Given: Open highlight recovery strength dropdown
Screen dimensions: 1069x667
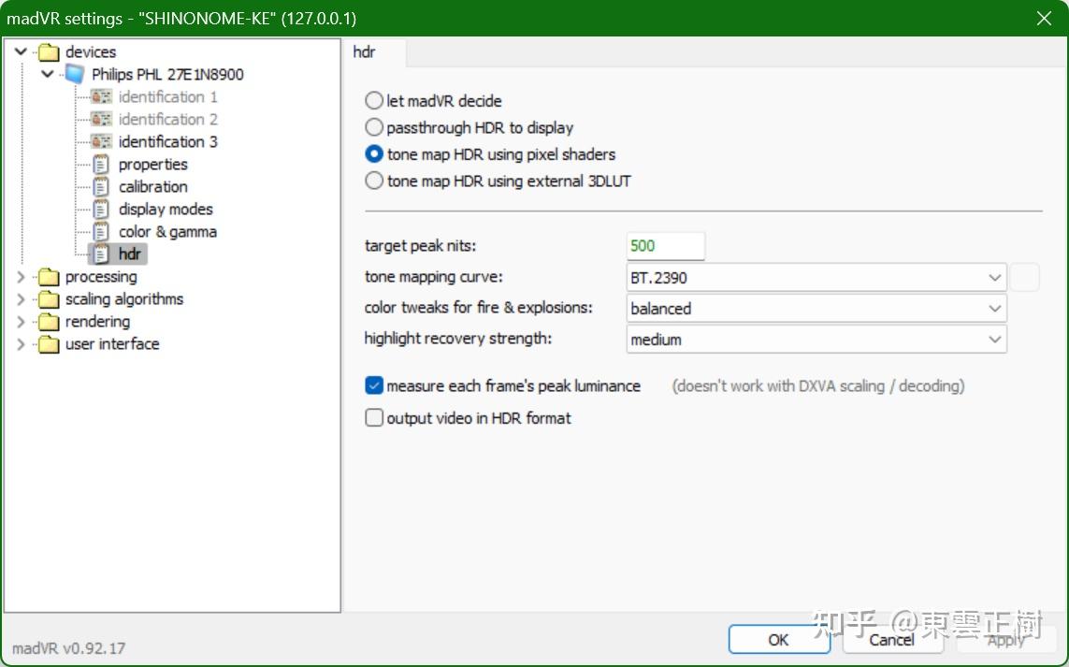Looking at the screenshot, I should click(816, 340).
